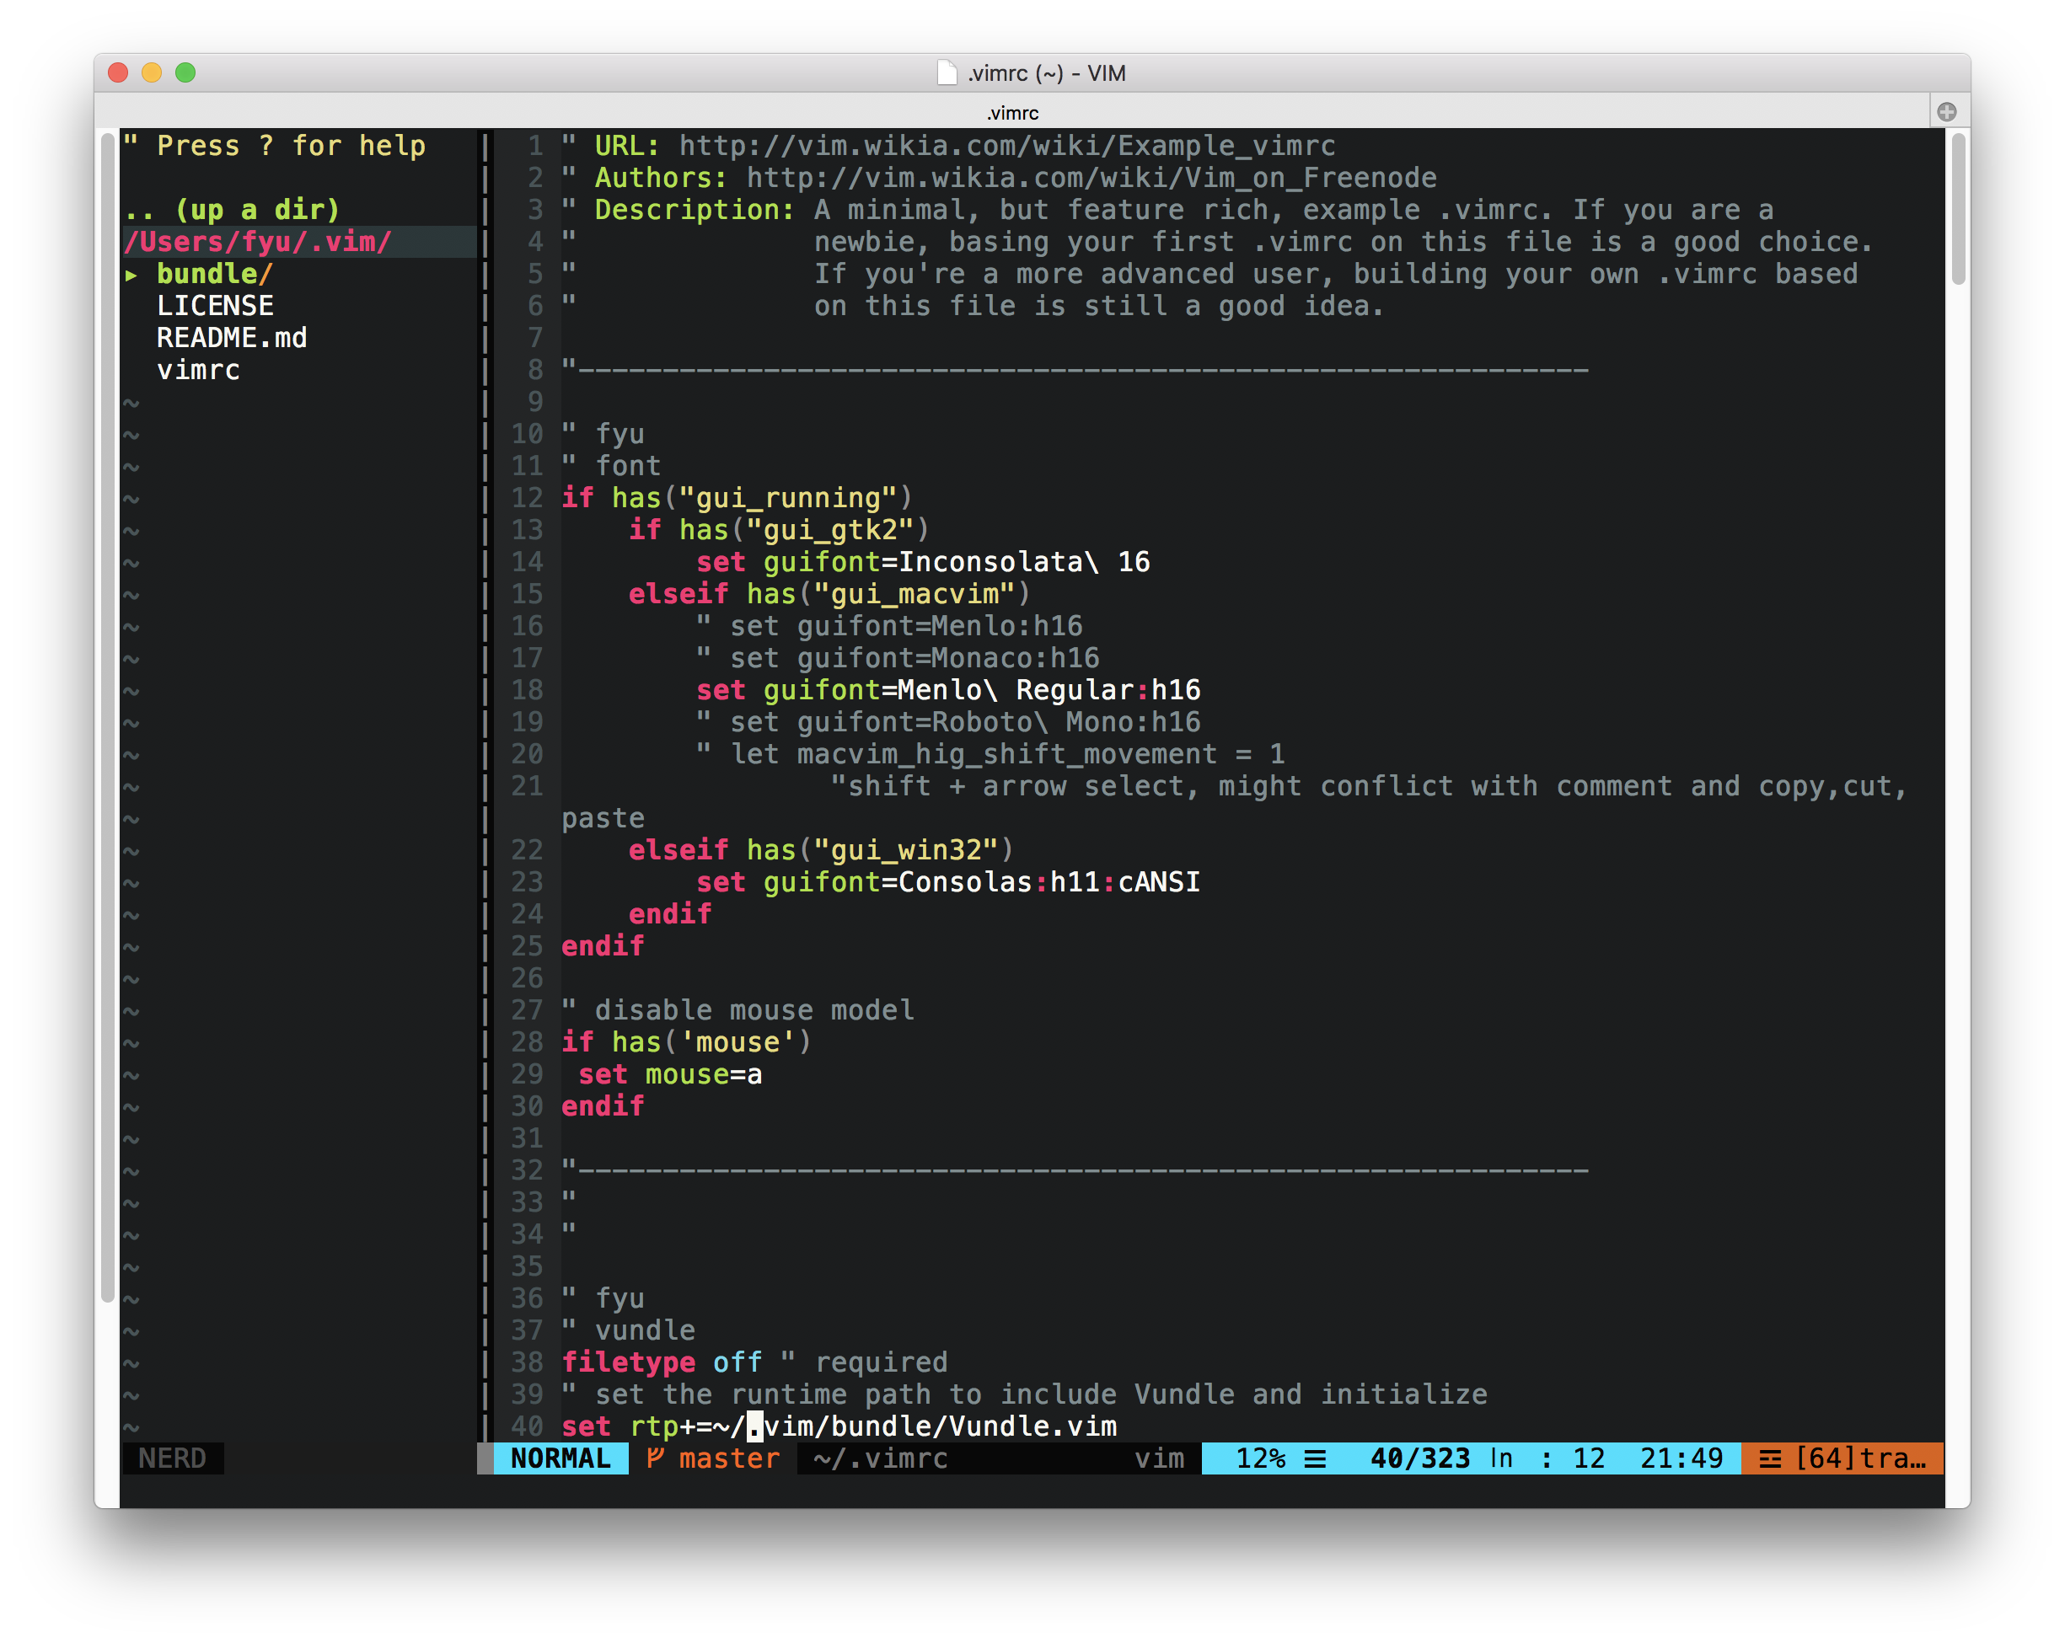Click the Vim_on_Freenode URL on line 2
This screenshot has width=2065, height=1643.
click(x=1091, y=178)
